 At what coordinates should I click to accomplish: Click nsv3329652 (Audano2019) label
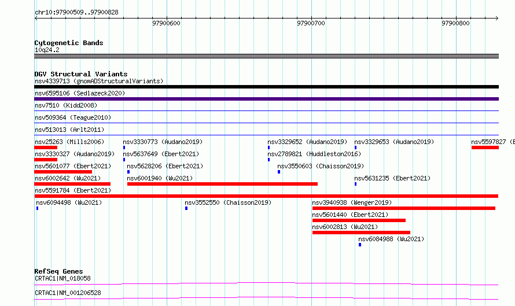307,142
